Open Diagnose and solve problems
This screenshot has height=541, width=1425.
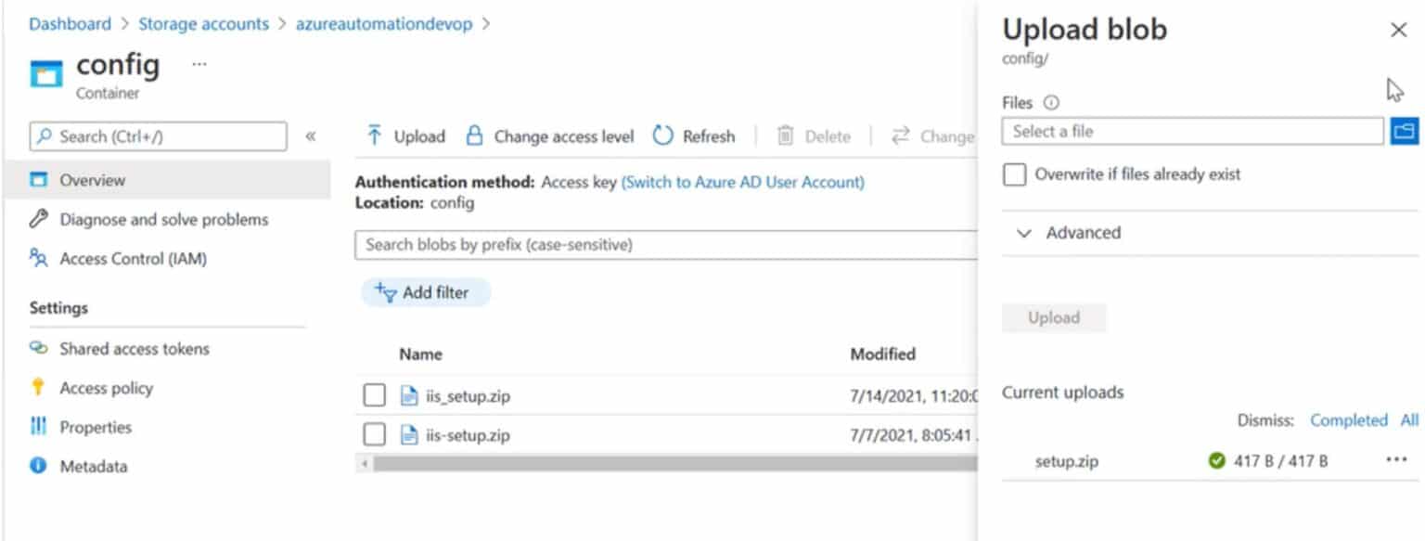click(x=163, y=219)
